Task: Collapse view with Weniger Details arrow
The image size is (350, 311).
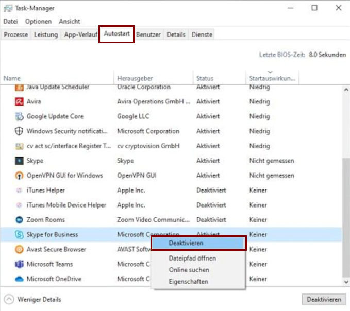Action: [x=9, y=299]
